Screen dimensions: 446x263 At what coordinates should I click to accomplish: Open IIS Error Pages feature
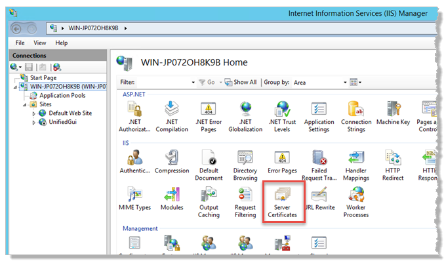click(x=282, y=162)
